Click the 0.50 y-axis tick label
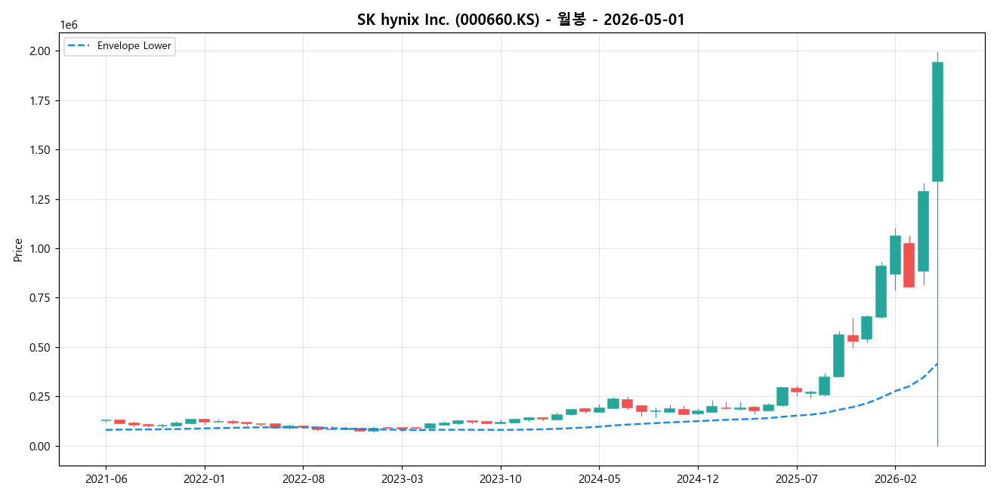 pyautogui.click(x=40, y=348)
